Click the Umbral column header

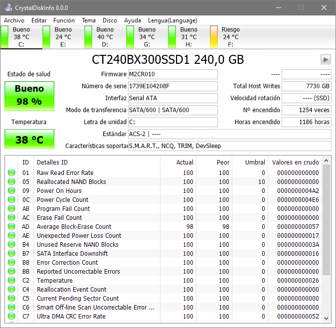pyautogui.click(x=250, y=163)
